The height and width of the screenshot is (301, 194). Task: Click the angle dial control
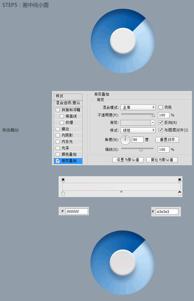pyautogui.click(x=125, y=140)
